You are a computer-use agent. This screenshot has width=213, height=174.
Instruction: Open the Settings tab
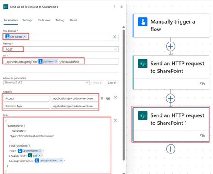pos(27,20)
